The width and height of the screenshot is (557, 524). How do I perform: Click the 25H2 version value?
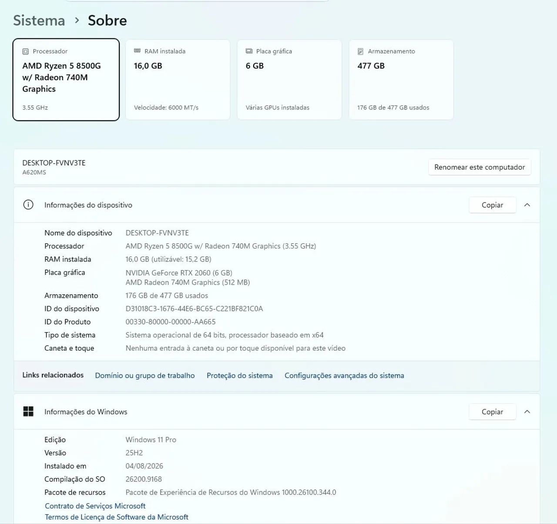[x=134, y=453]
